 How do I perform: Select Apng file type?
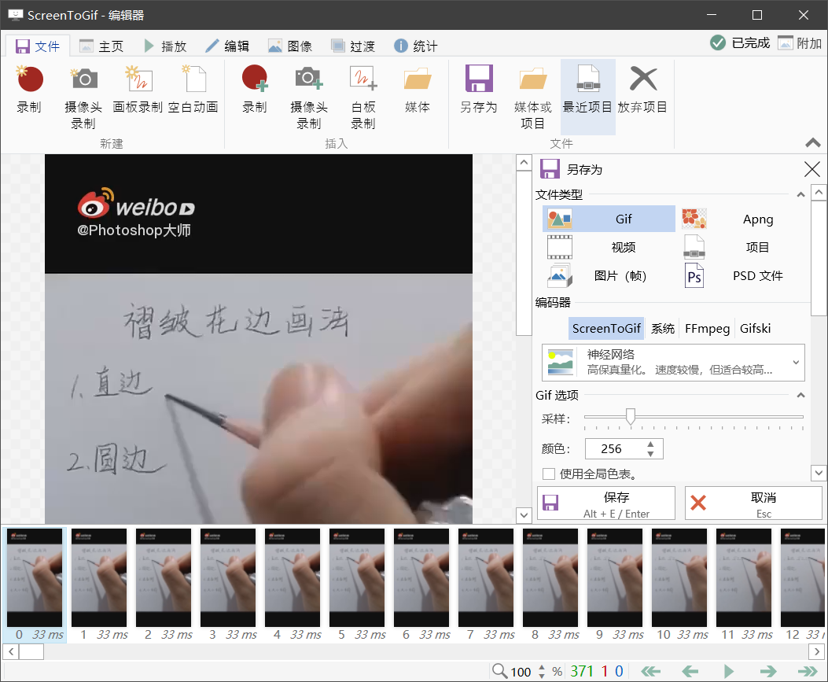point(744,219)
